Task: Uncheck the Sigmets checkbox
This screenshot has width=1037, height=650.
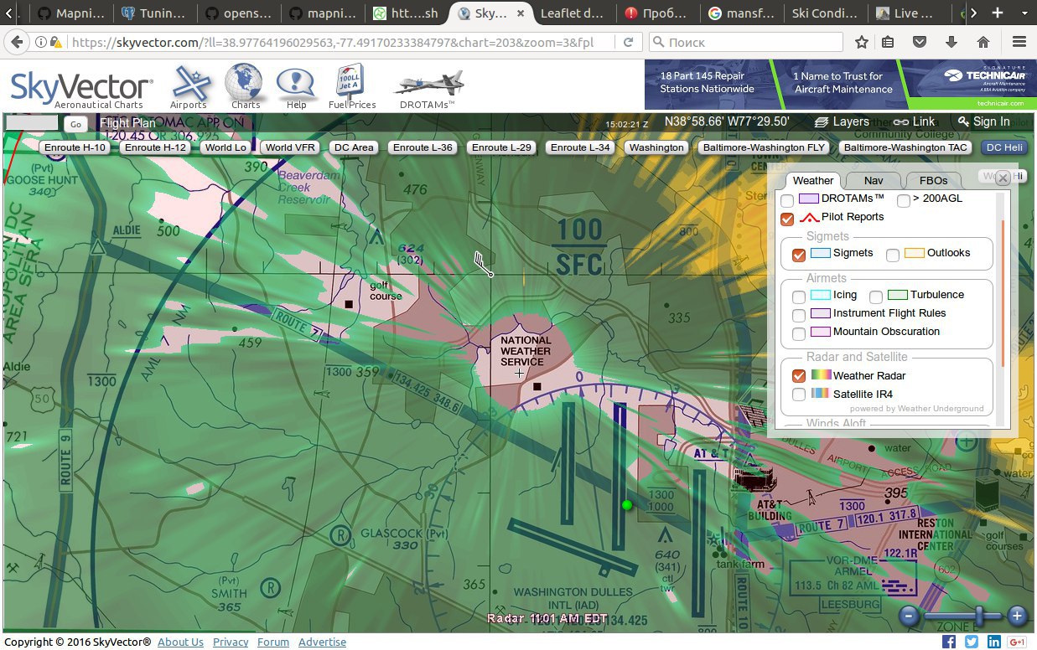Action: [x=799, y=255]
